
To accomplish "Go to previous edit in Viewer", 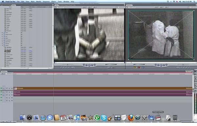I will pos(84,65).
